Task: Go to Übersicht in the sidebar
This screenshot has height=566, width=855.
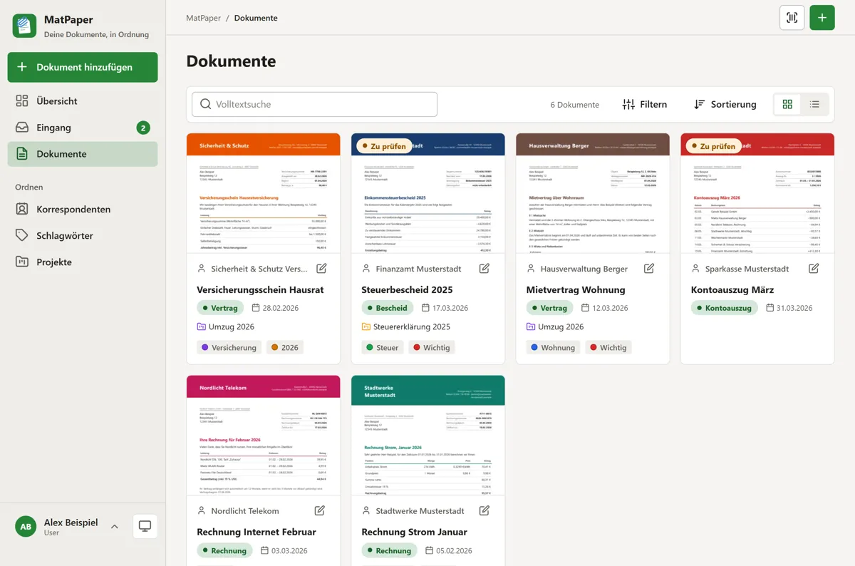Action: pyautogui.click(x=83, y=101)
